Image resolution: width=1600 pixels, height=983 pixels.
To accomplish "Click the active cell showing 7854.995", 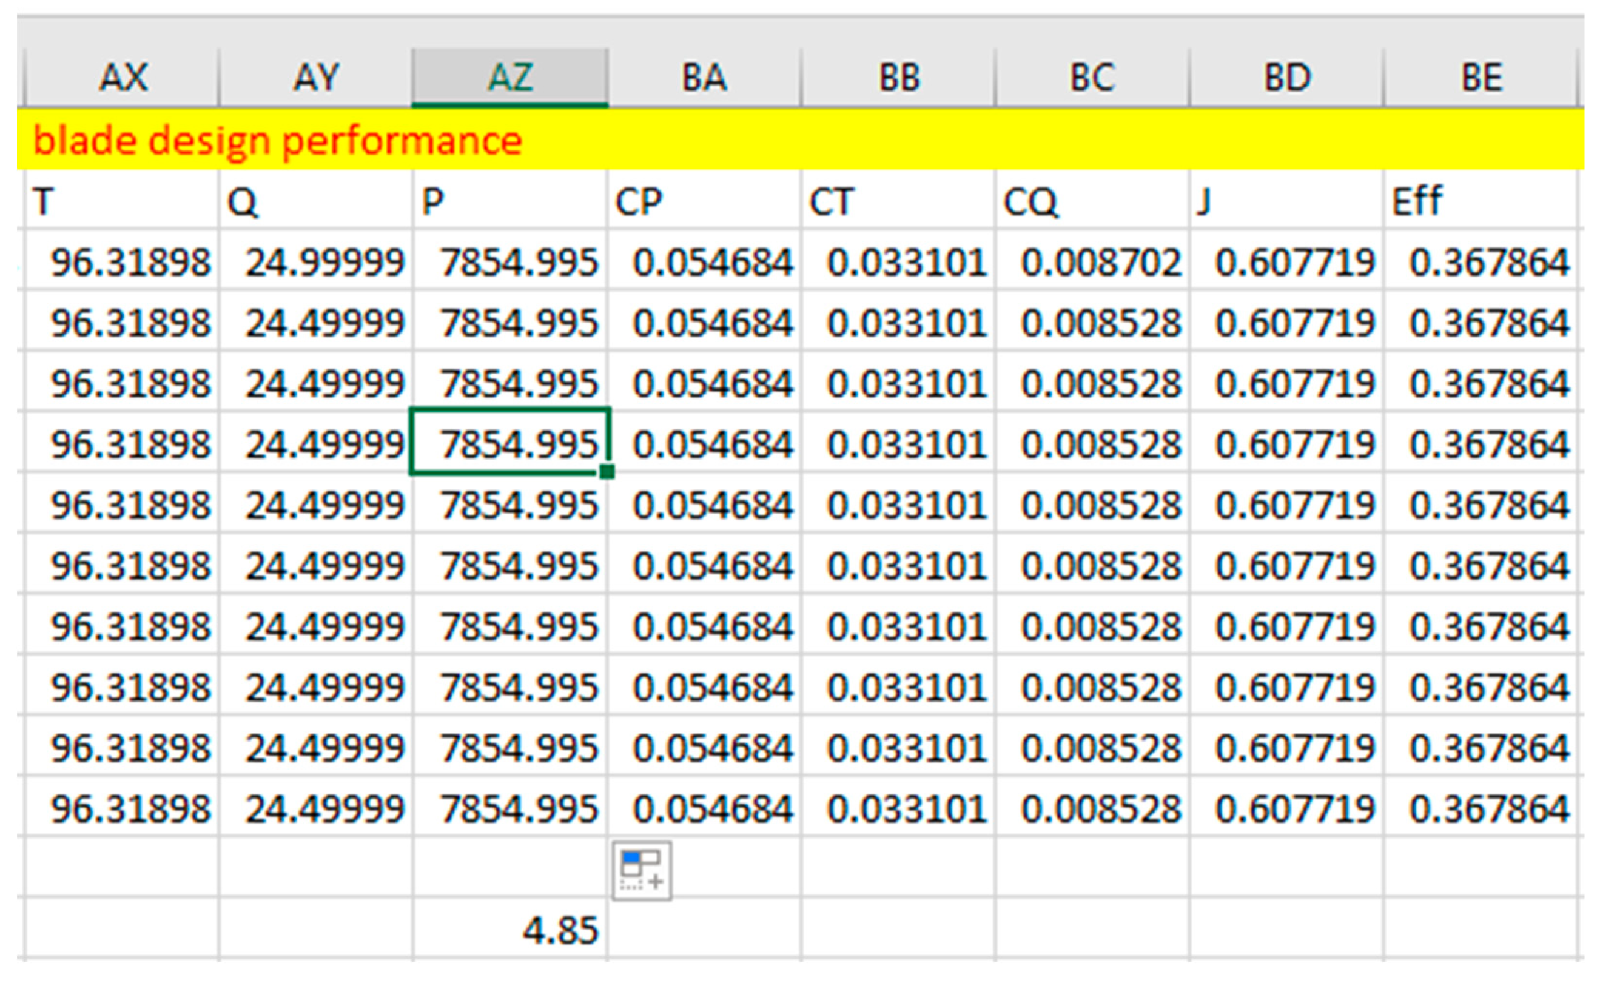I will (509, 444).
